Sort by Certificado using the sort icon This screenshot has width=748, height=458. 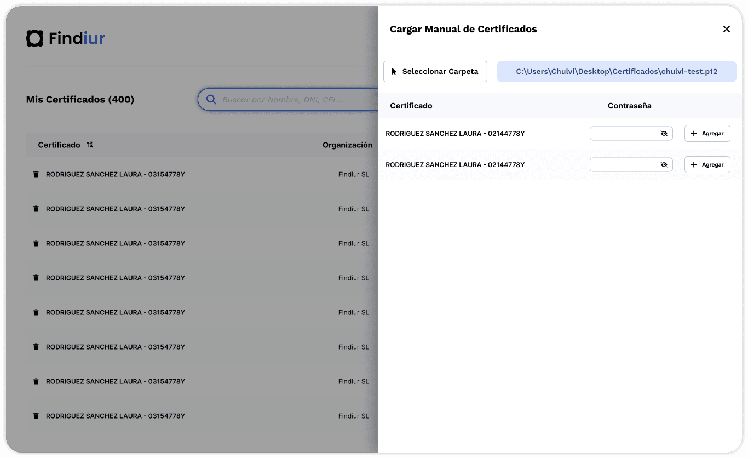90,145
